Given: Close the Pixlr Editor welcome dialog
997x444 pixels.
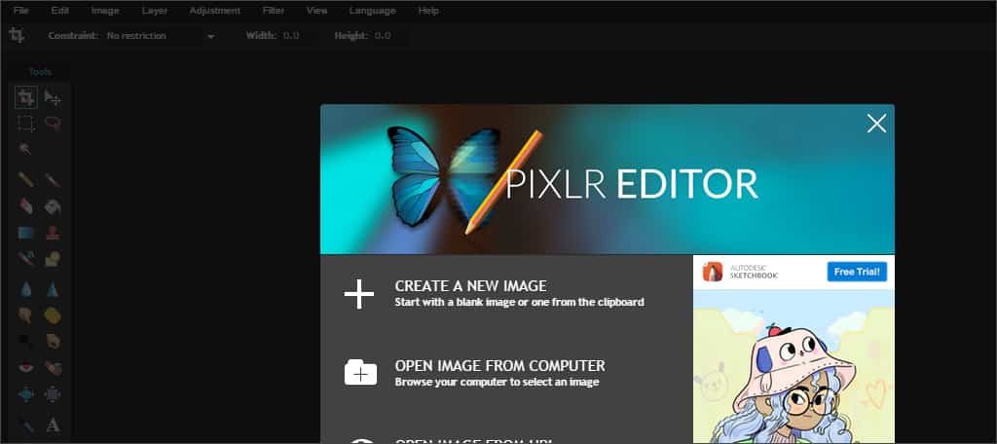Looking at the screenshot, I should [x=876, y=123].
